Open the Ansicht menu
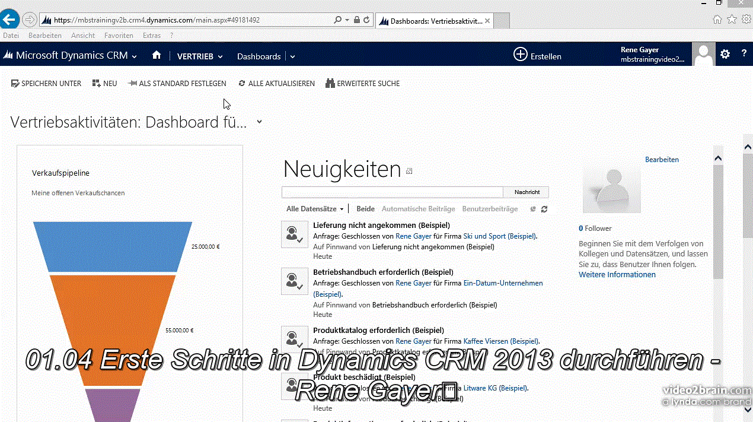Screen dimensions: 753x422 [x=83, y=36]
